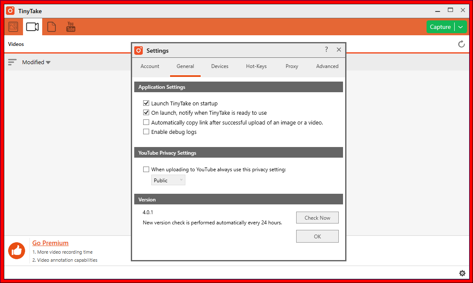Screen dimensions: 473x283
Task: Check always use this YouTube privacy setting
Action: pyautogui.click(x=146, y=169)
